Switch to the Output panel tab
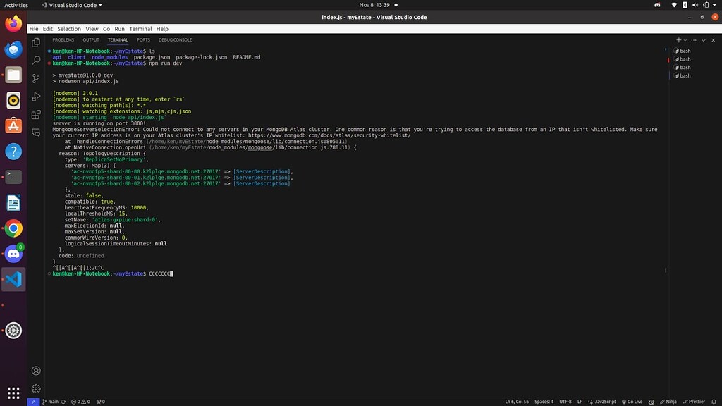Viewport: 722px width, 406px height. coord(91,40)
